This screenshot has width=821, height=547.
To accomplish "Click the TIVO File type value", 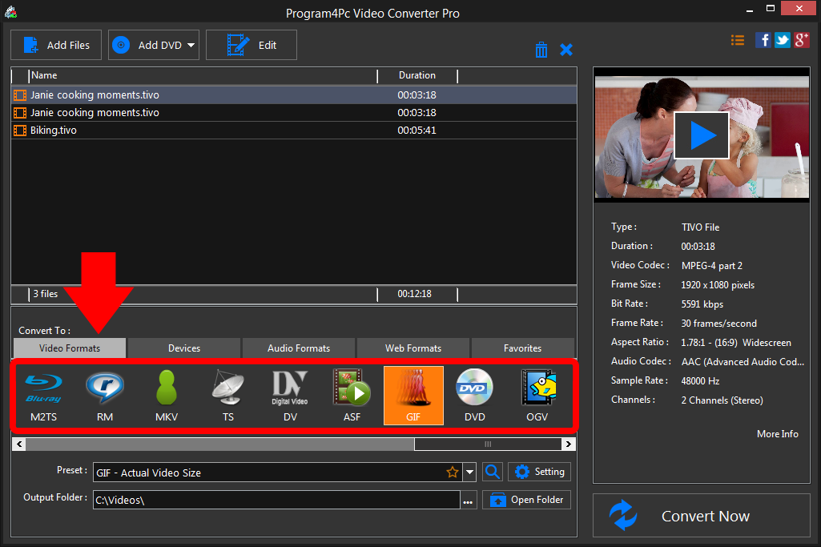I will coord(700,227).
